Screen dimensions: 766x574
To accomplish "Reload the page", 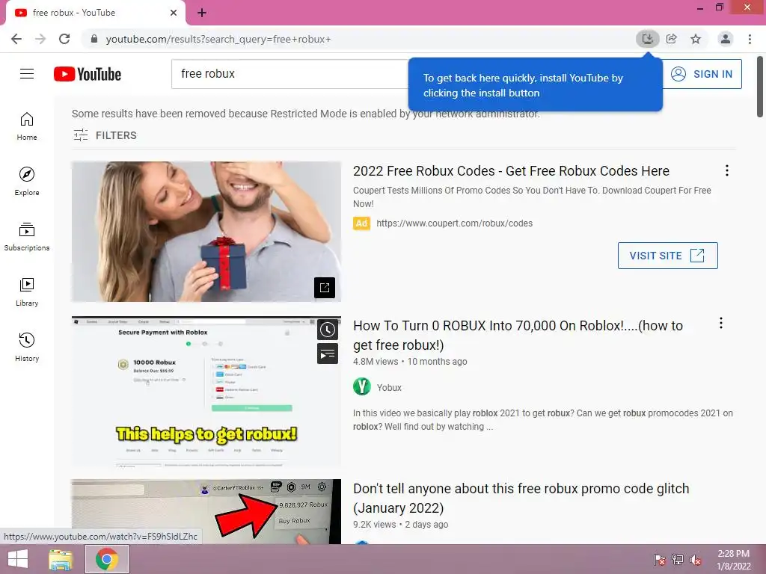I will tap(64, 39).
